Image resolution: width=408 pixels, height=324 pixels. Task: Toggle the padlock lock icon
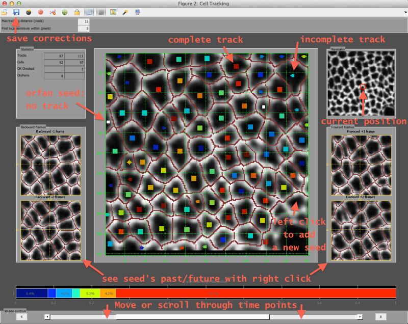(76, 13)
